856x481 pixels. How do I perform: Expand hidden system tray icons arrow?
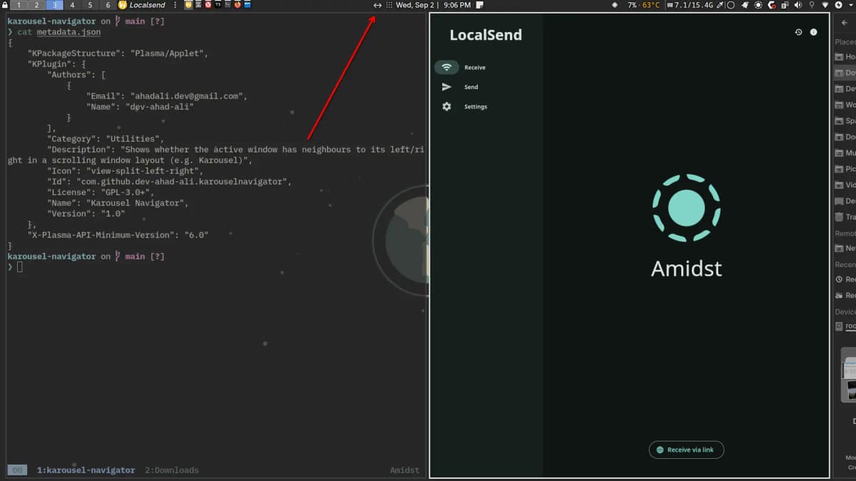(850, 5)
